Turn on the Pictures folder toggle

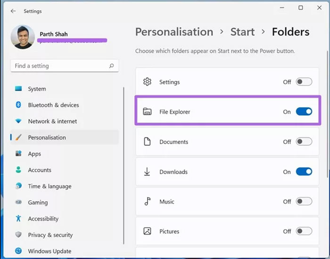304,231
